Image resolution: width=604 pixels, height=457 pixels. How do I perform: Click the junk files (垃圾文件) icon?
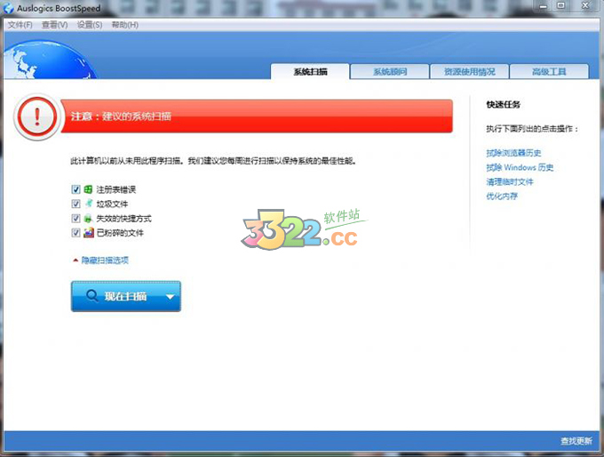tap(89, 204)
